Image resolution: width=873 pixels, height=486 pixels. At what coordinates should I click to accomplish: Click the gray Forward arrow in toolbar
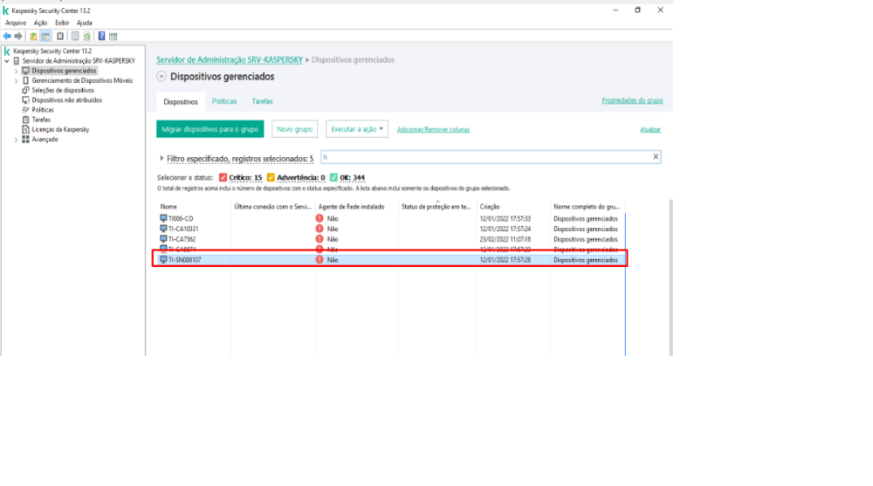(x=18, y=36)
